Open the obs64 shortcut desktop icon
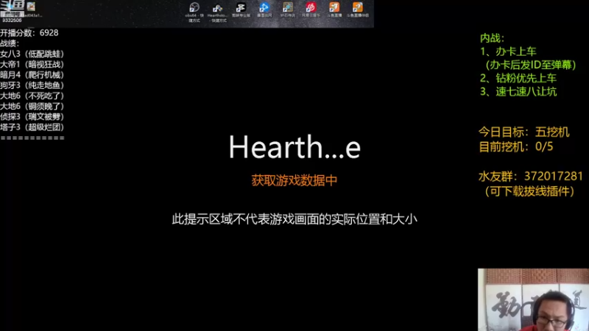This screenshot has width=589, height=331. (x=194, y=12)
